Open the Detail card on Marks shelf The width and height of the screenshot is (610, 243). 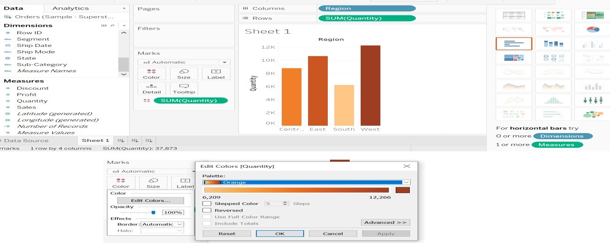point(152,88)
